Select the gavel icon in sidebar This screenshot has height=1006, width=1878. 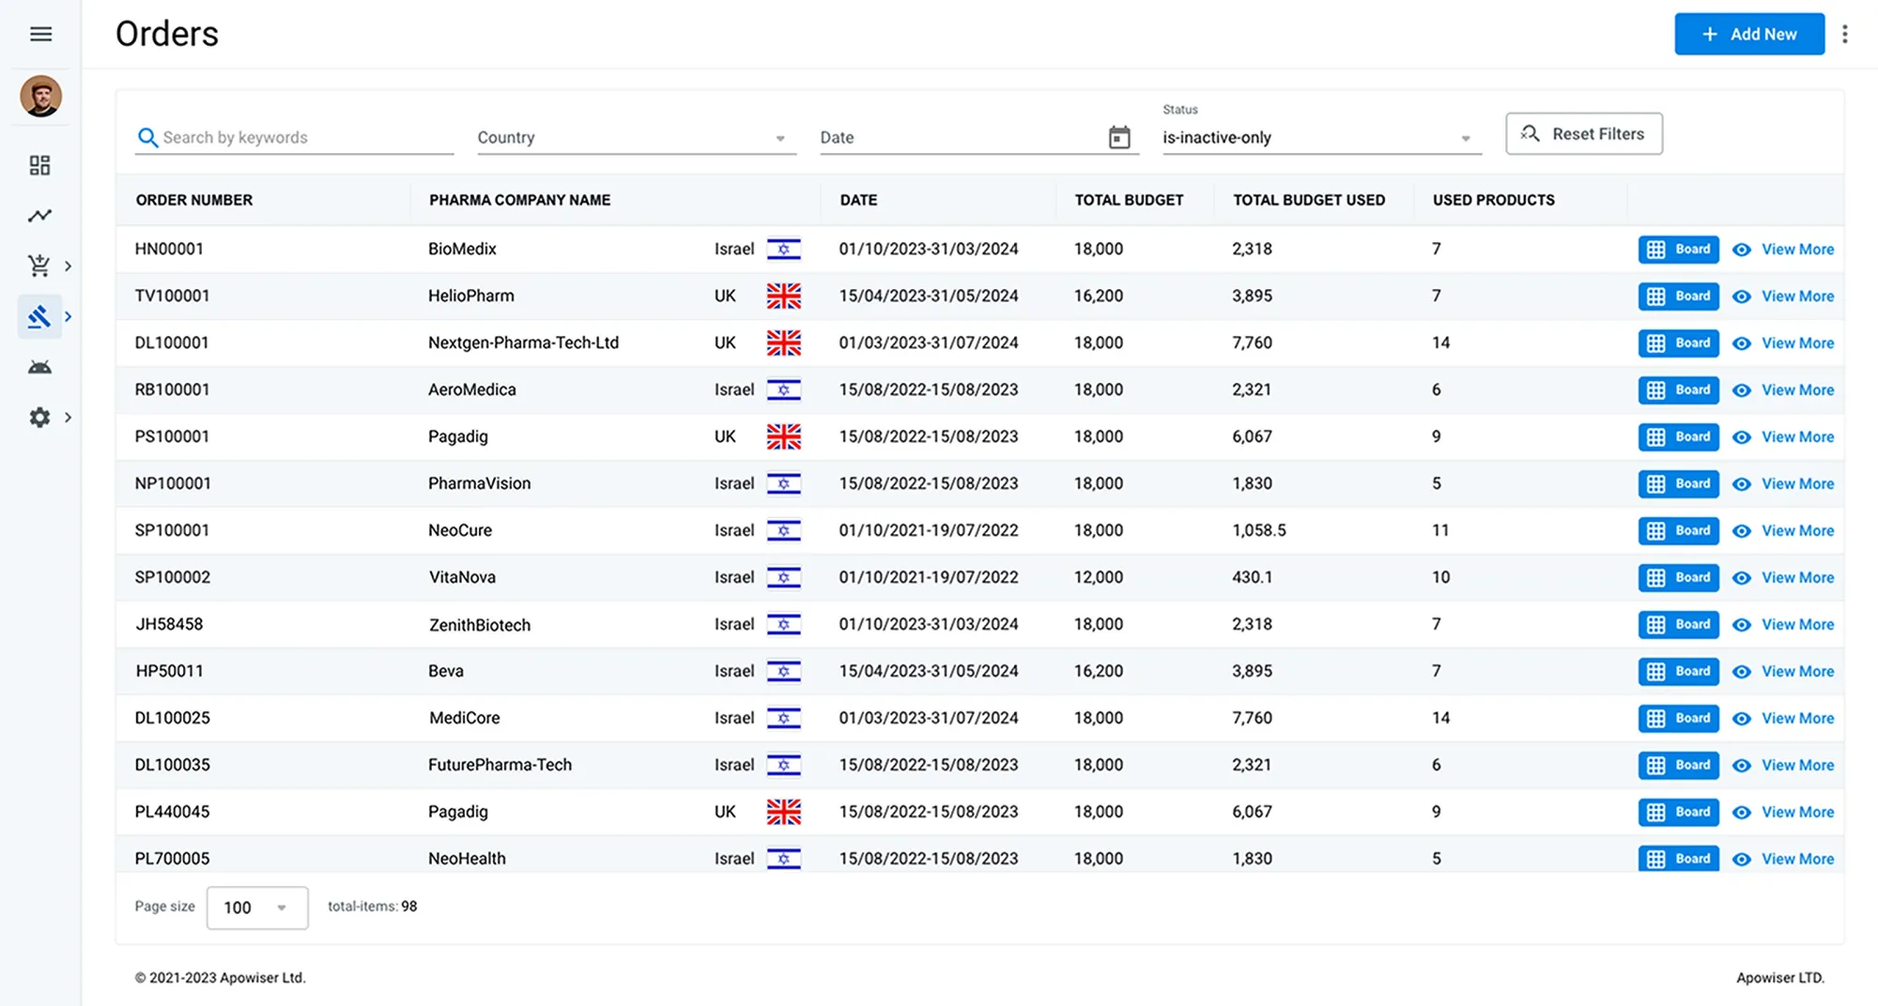coord(39,316)
